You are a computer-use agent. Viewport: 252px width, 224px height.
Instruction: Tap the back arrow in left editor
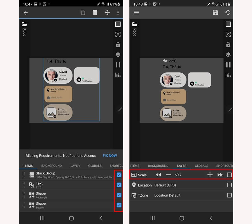click(26, 13)
